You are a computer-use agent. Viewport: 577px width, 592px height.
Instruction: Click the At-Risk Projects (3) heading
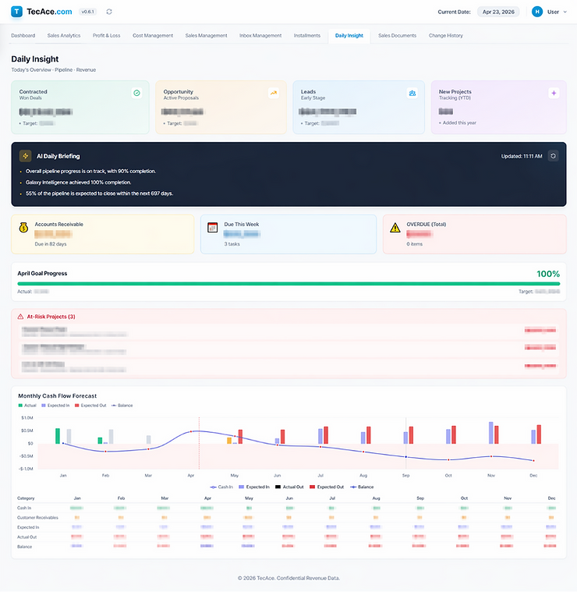tap(51, 317)
